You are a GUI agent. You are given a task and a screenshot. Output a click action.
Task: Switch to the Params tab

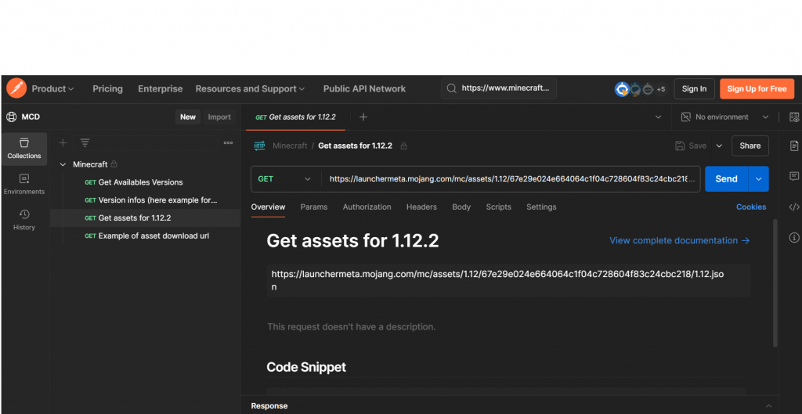tap(314, 207)
